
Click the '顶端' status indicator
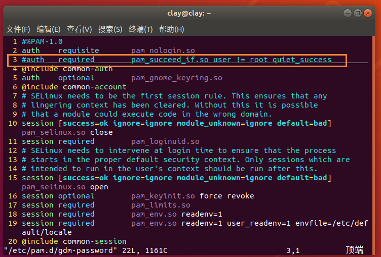(x=354, y=250)
